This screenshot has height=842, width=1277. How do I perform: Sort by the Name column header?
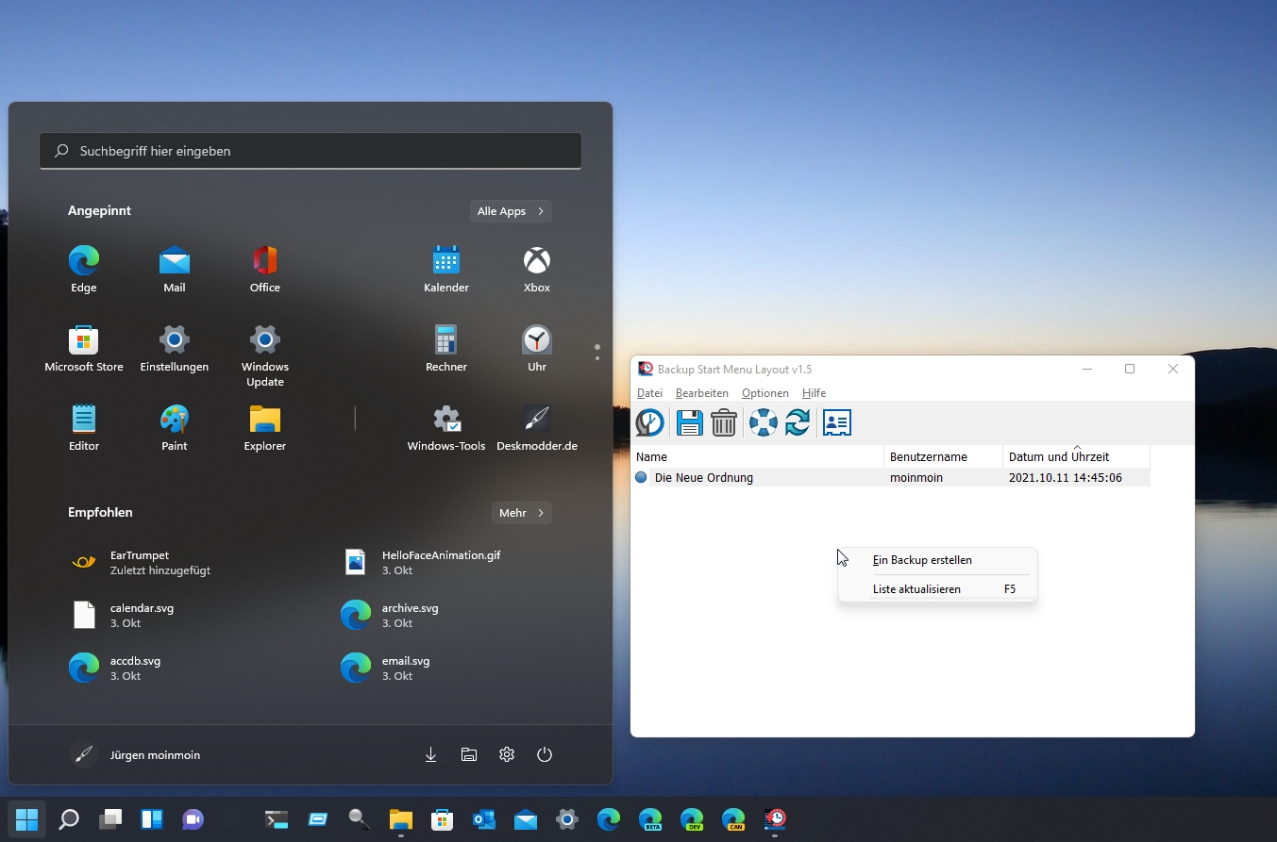[x=757, y=456]
